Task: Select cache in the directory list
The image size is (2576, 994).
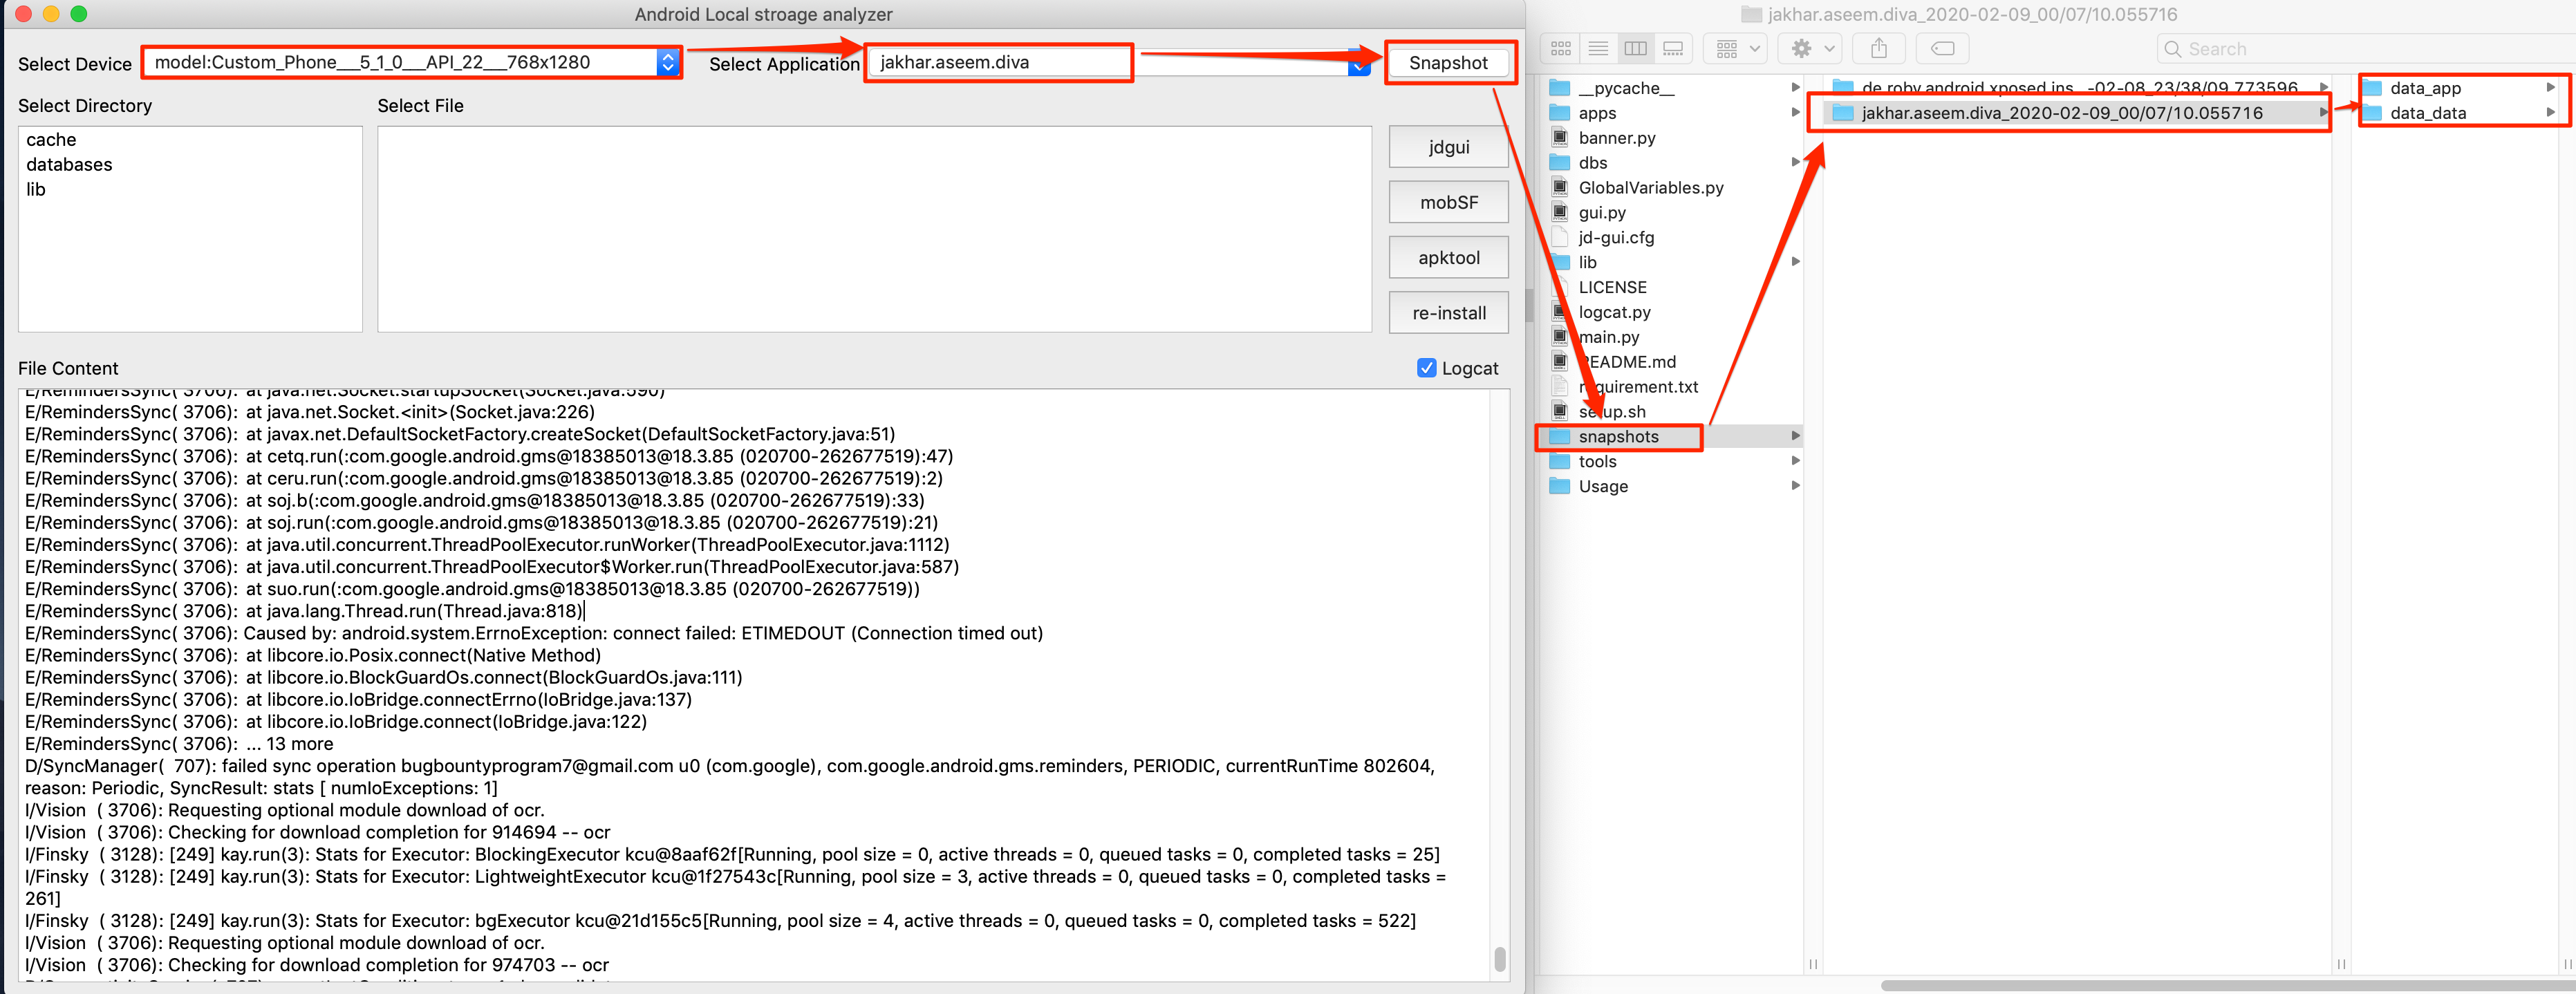Action: 51,140
